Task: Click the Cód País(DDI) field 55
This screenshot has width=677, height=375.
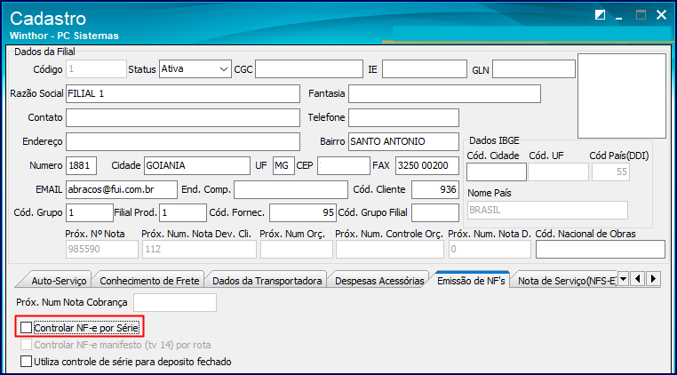Action: coord(610,172)
